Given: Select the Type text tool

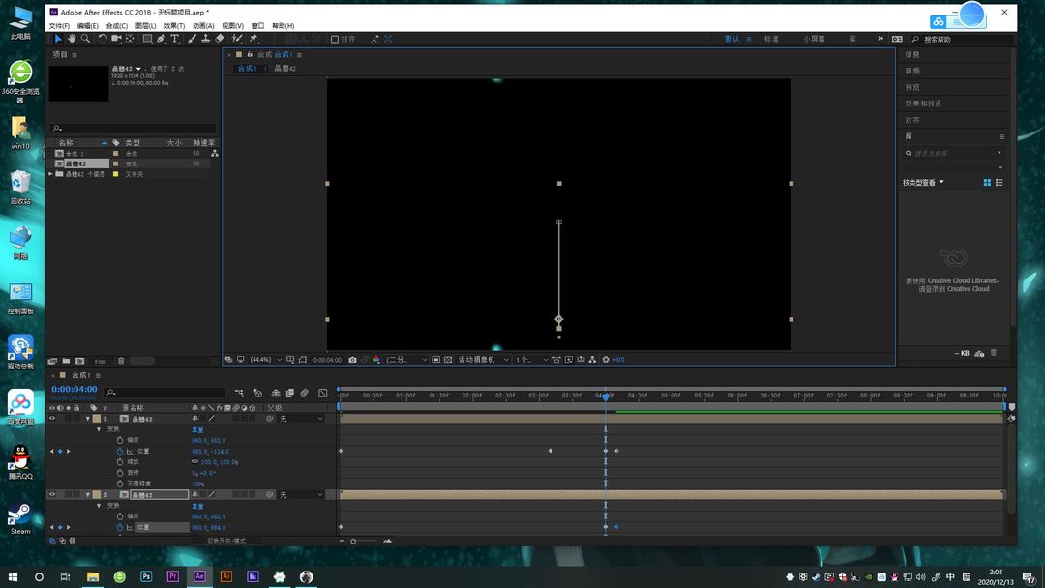Looking at the screenshot, I should click(174, 39).
